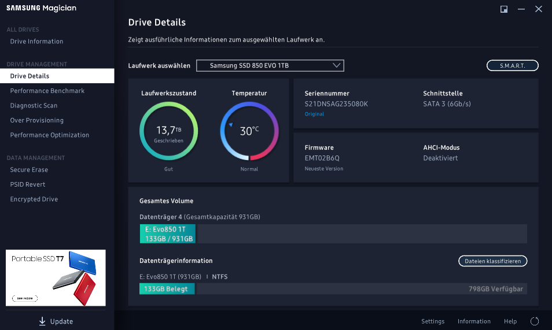Click the refresh circle icon at bottom right
Screen dimensions: 552x330
[535, 321]
